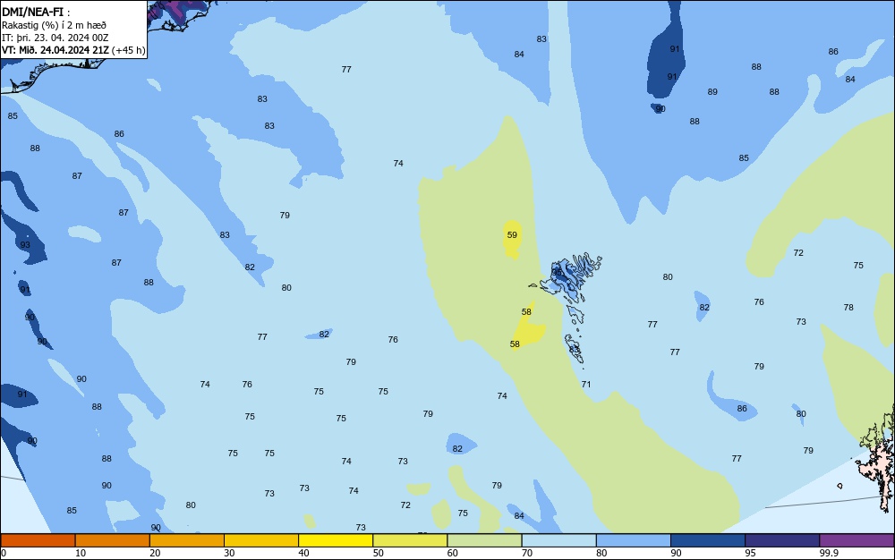Viewport: 895px width, 560px height.
Task: Click the legend tick label 50
Action: pyautogui.click(x=378, y=553)
